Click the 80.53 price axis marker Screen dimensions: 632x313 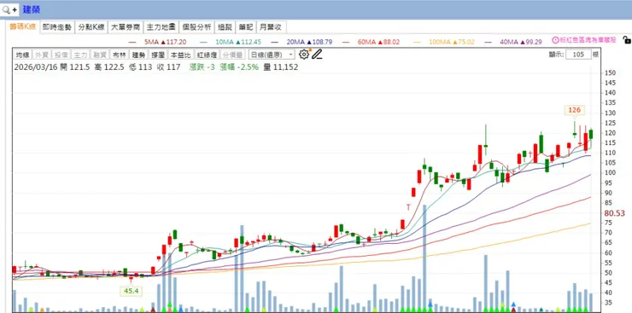615,213
